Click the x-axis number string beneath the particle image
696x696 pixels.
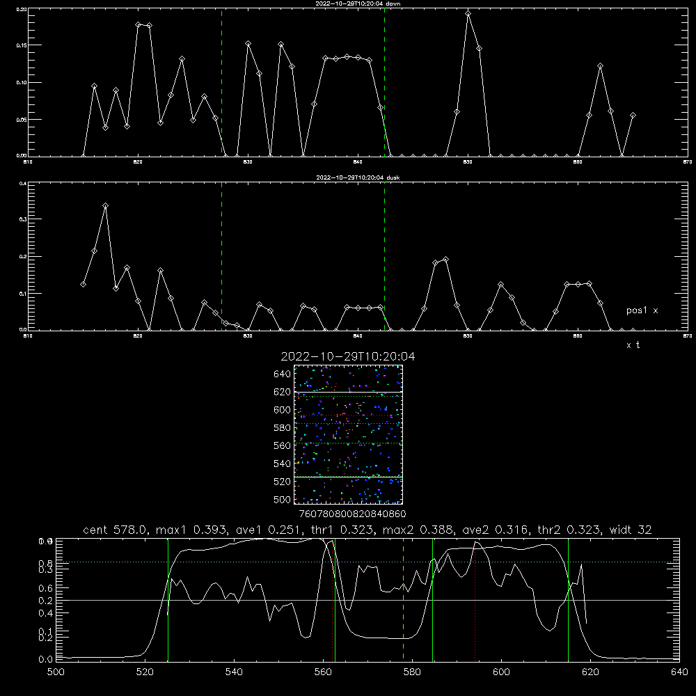point(352,514)
